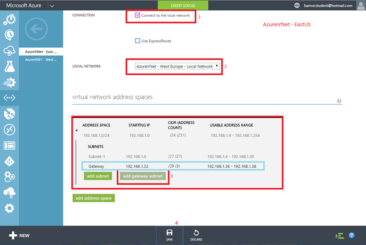Click the 192.168.1.0/24 address space cell
The image size is (366, 245).
pos(96,136)
